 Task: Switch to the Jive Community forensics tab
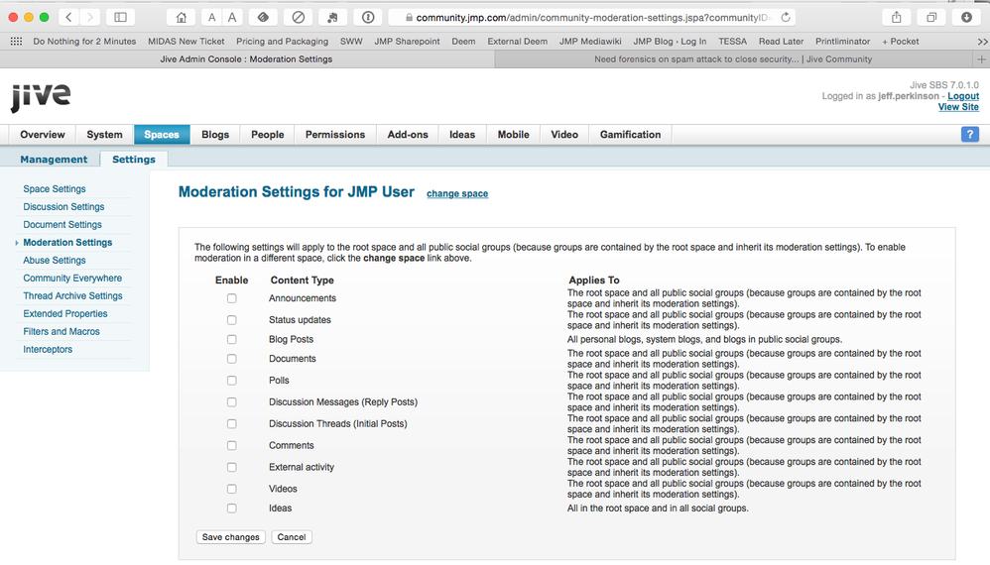[733, 59]
